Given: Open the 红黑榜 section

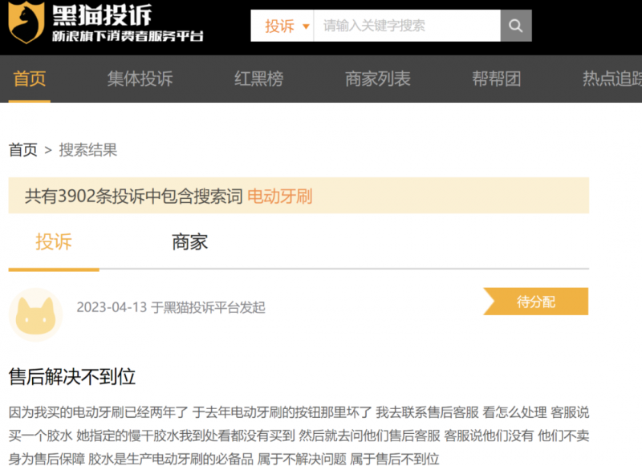Looking at the screenshot, I should pyautogui.click(x=258, y=79).
